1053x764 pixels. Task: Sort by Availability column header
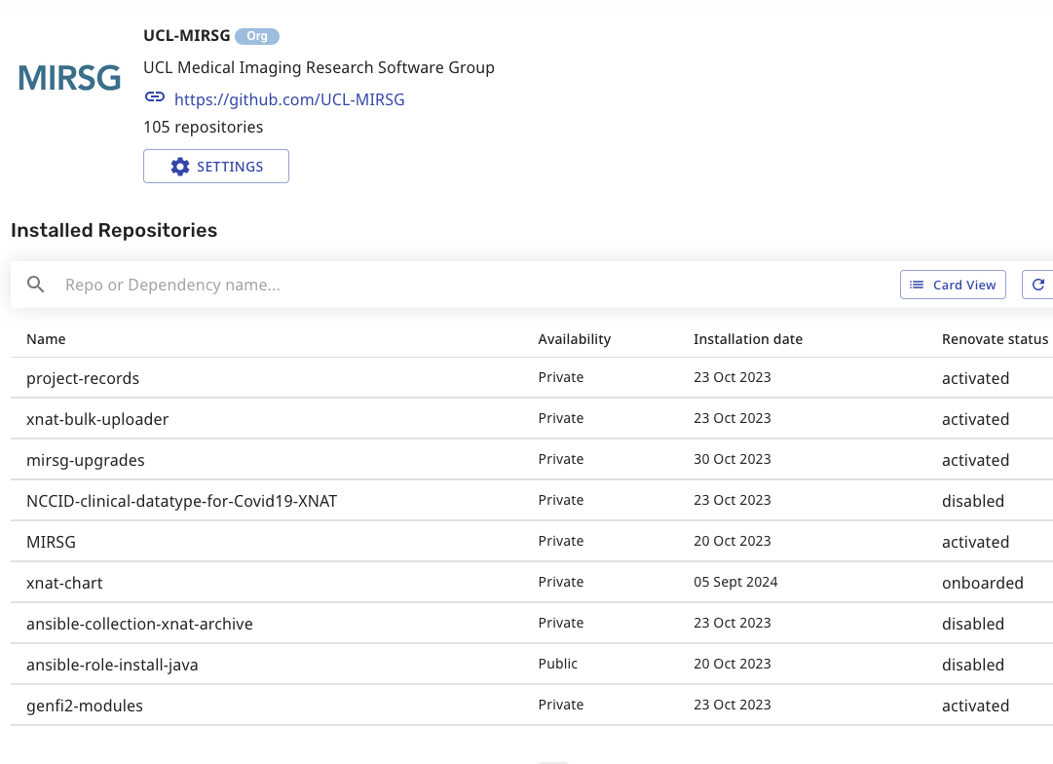tap(574, 339)
